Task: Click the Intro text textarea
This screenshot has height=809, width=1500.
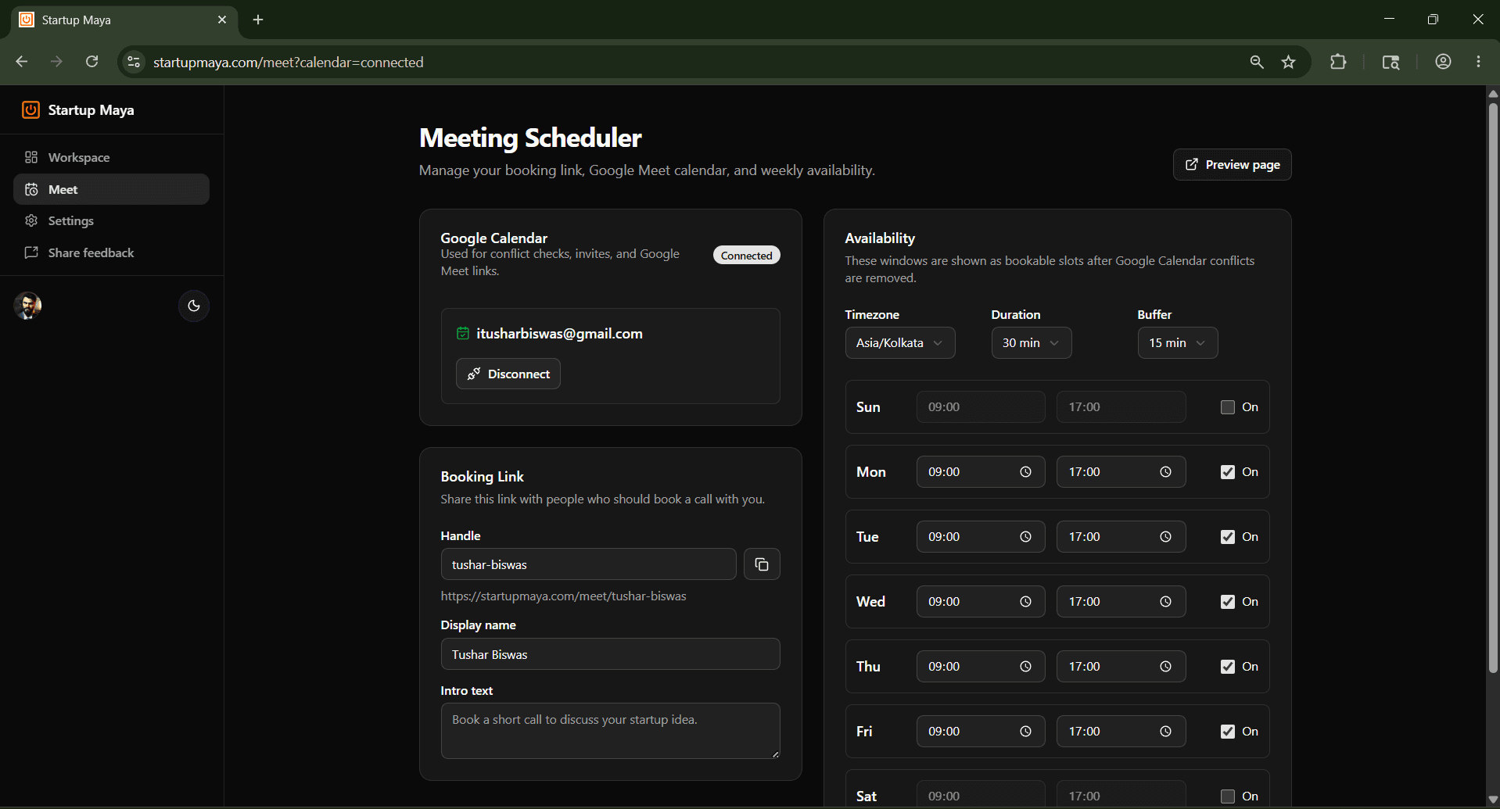Action: [x=610, y=731]
